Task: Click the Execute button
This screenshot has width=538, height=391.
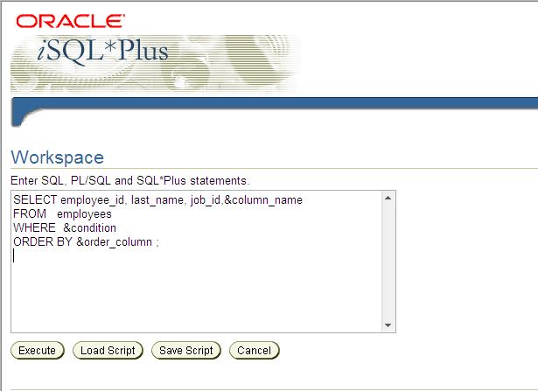Action: 38,350
